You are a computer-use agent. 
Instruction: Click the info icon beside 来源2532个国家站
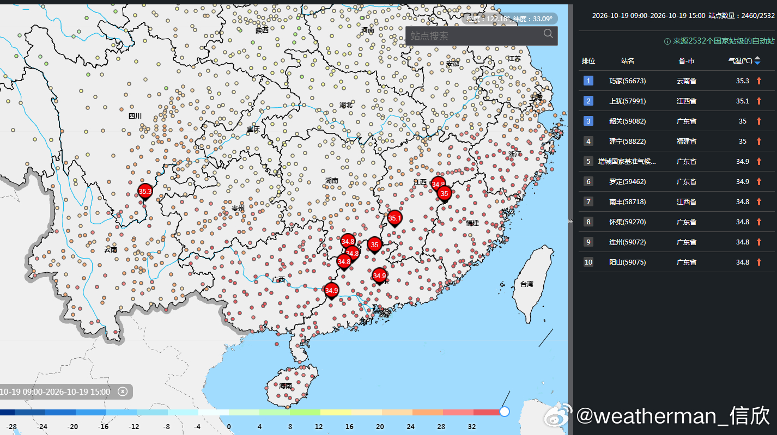[667, 41]
